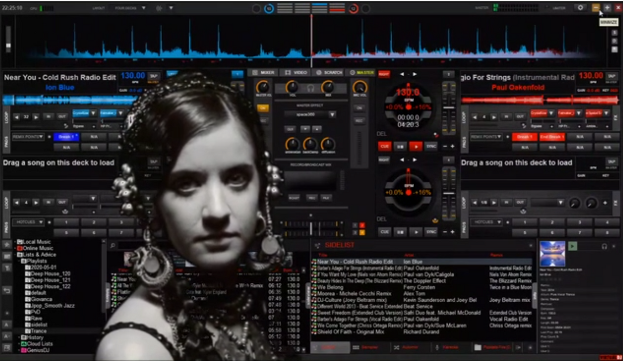Click deck 4 pitch plus icon
Viewport: 623px width, 361px height.
[x=452, y=232]
